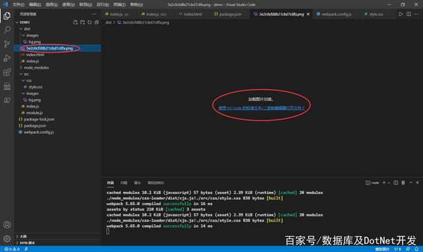This screenshot has width=423, height=252.
Task: Click the Run icon in the editor title bar
Action: (401, 14)
